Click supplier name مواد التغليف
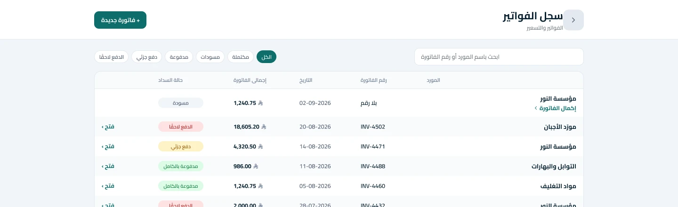This screenshot has width=678, height=207. (x=558, y=186)
